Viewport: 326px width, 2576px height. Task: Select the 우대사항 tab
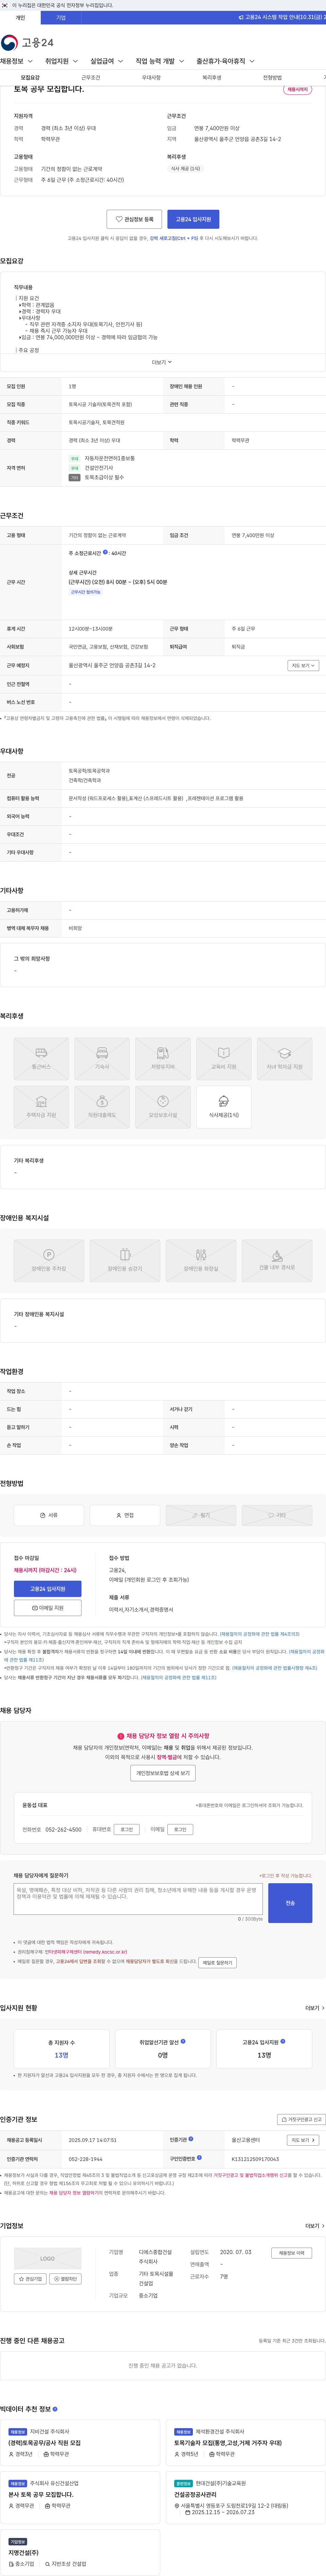[x=151, y=77]
